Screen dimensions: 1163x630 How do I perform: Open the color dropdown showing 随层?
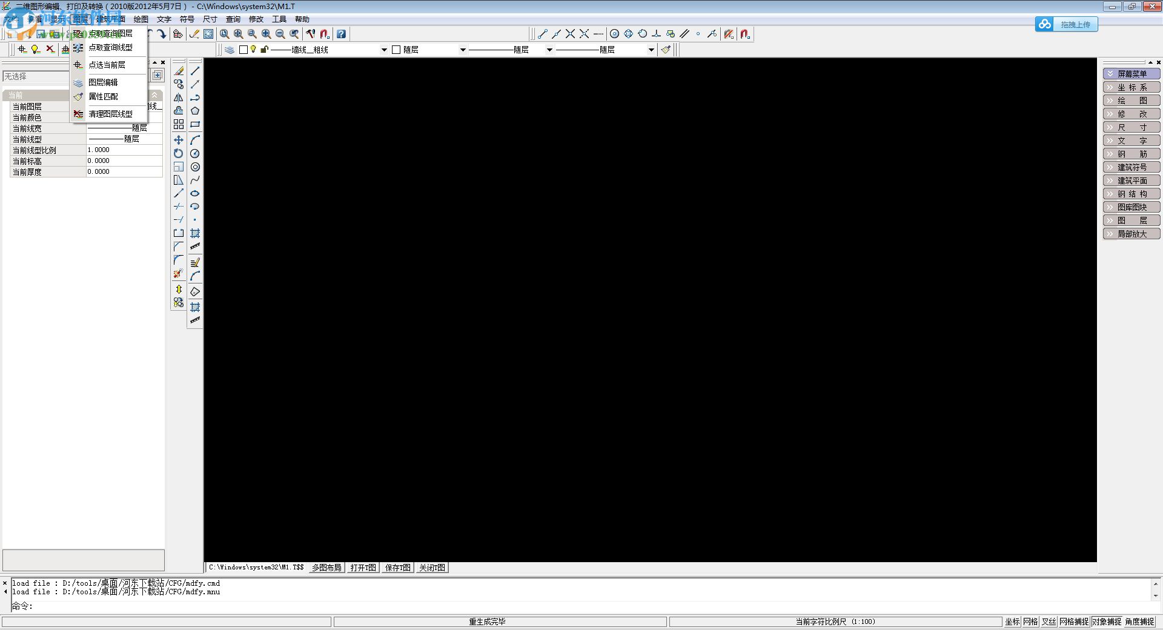coord(463,50)
